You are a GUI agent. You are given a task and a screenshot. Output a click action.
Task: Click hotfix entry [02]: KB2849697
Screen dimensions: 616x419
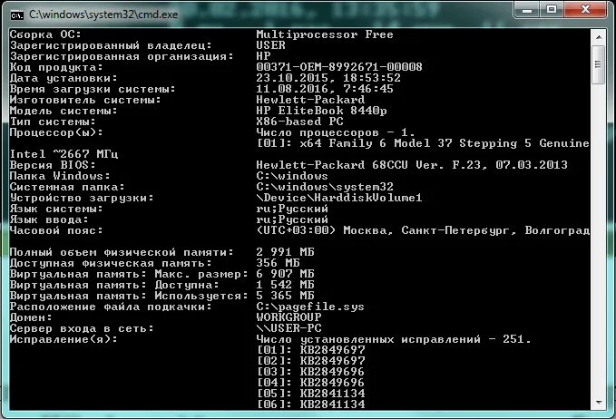[310, 361]
